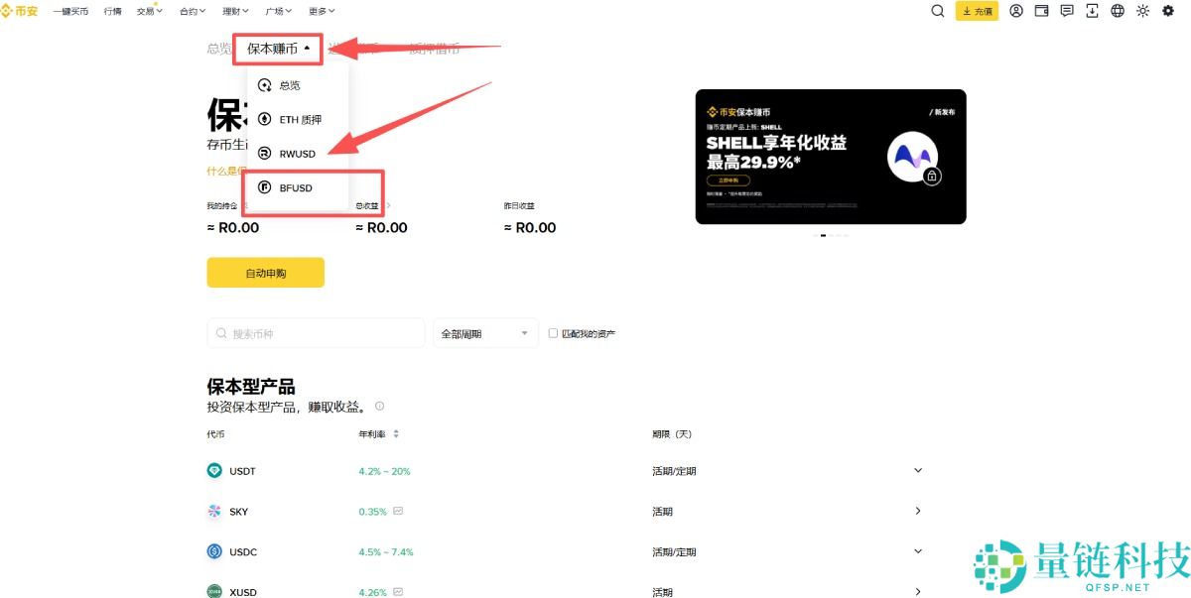Click the yellow 自动申购 button
This screenshot has width=1191, height=598.
coord(265,272)
